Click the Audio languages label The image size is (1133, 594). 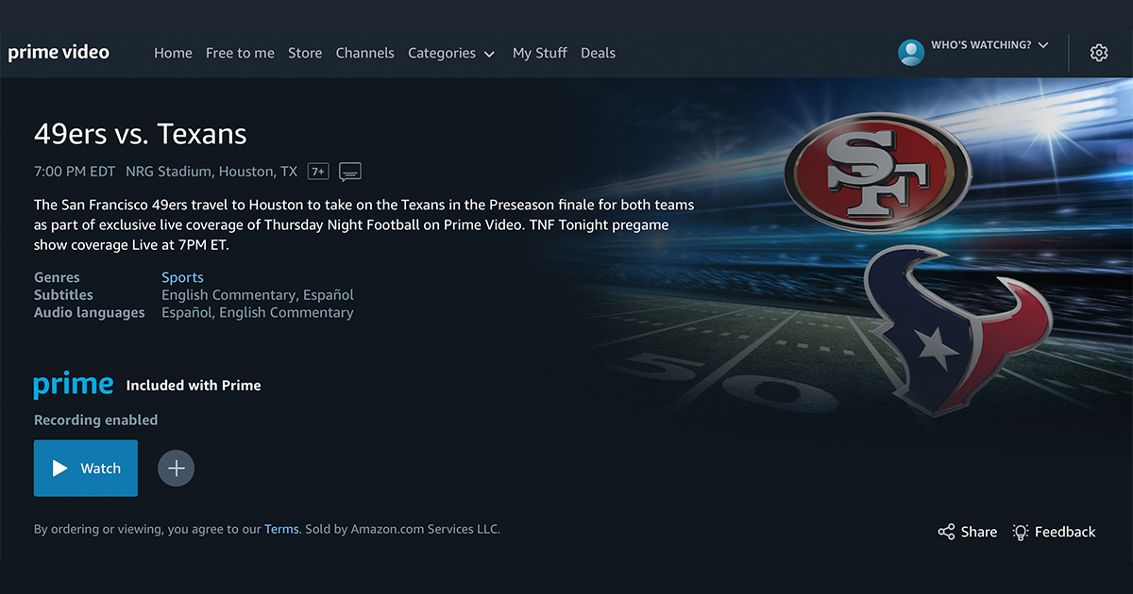(x=90, y=313)
